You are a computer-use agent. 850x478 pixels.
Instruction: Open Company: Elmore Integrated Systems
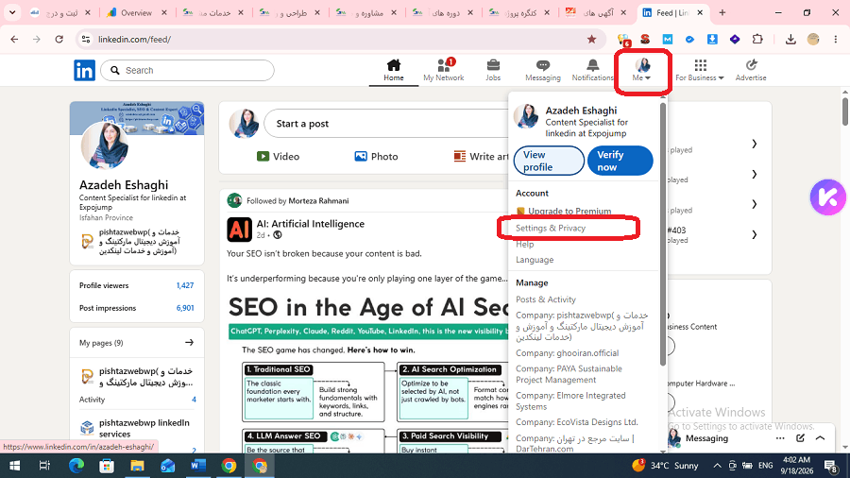[570, 401]
